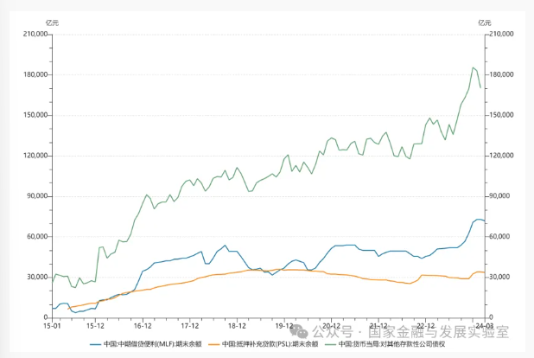Screen dimensions: 534x358
Task: Click the 15-12 x-axis date label
Action: [x=96, y=327]
